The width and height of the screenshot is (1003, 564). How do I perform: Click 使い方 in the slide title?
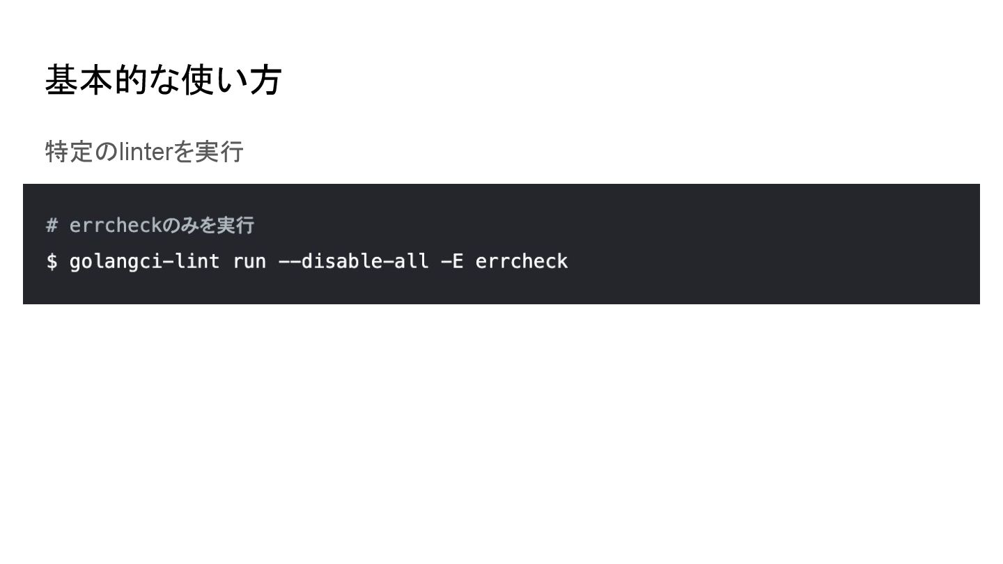pos(231,80)
